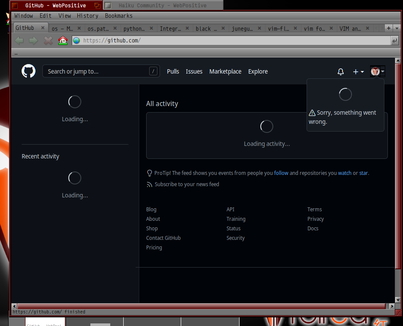This screenshot has width=403, height=326.
Task: Click the github.com URL address field
Action: (231, 40)
